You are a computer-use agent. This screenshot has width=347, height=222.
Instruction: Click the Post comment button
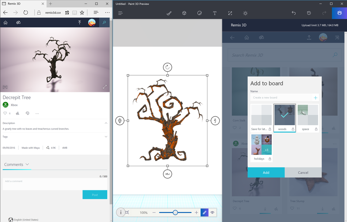click(95, 195)
